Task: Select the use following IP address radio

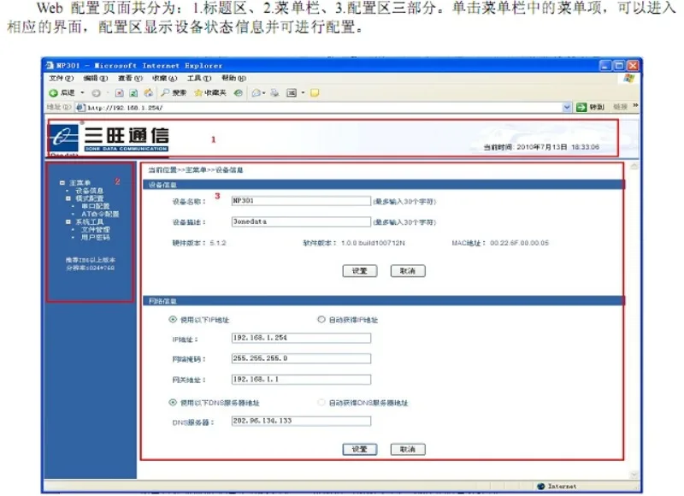Action: [173, 319]
